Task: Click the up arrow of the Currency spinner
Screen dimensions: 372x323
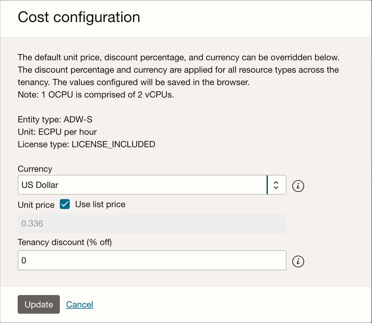Action: (x=276, y=182)
